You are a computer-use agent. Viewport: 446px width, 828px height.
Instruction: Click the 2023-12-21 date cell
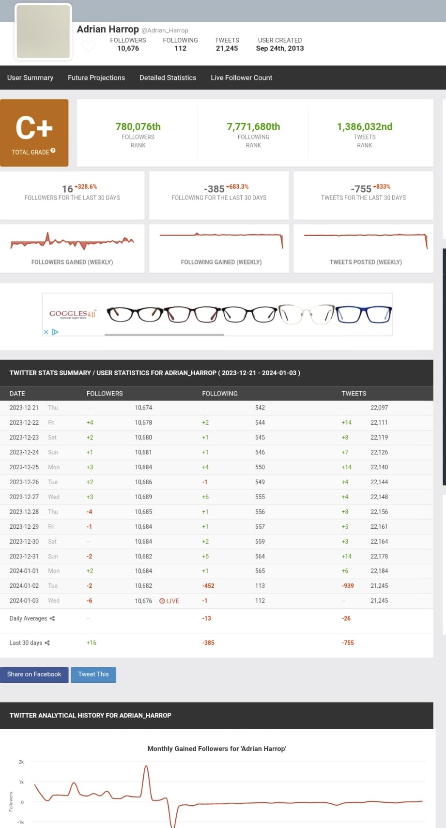[24, 408]
